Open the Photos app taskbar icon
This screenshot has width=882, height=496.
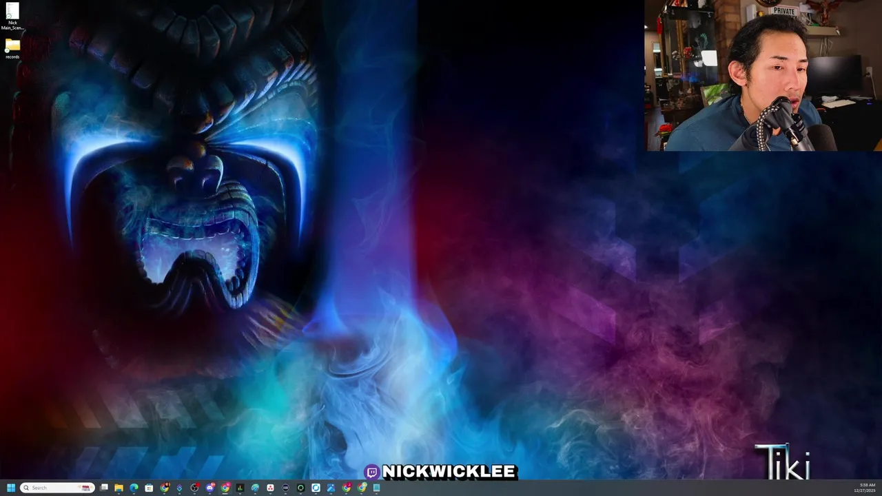point(331,488)
